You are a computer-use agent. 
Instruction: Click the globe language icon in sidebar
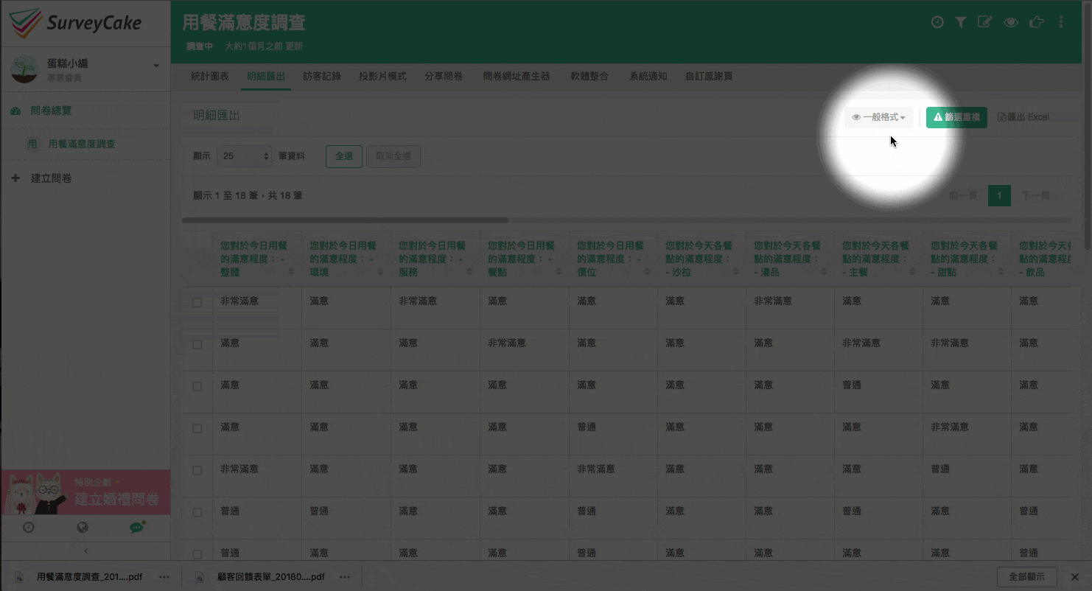(x=83, y=528)
